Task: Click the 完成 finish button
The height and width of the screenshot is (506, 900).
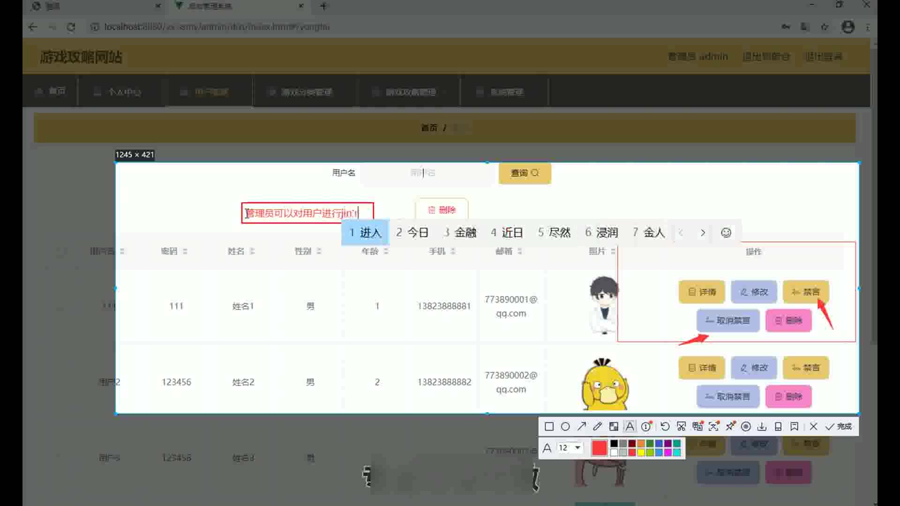Action: [x=839, y=426]
